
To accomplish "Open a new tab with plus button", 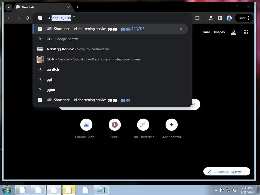I will [78, 7].
